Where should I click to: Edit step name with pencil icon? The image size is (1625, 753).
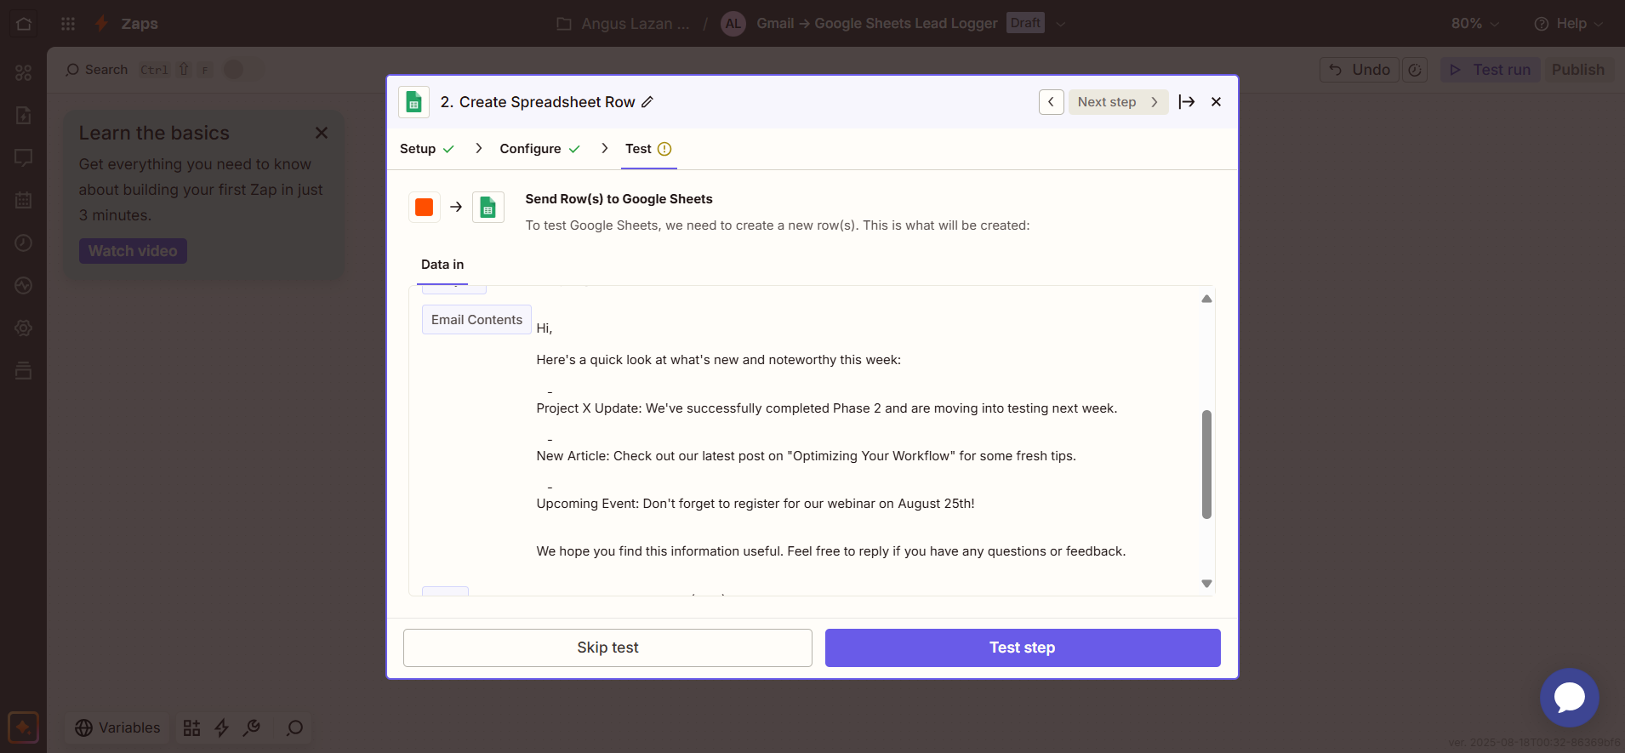(x=647, y=102)
